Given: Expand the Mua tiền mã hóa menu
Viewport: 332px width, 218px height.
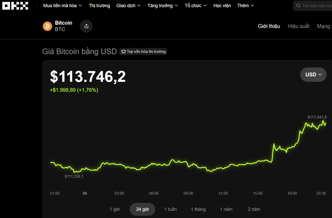Looking at the screenshot, I should (62, 6).
